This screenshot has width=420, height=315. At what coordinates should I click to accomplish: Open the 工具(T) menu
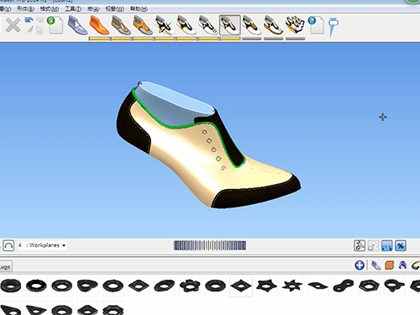point(73,9)
